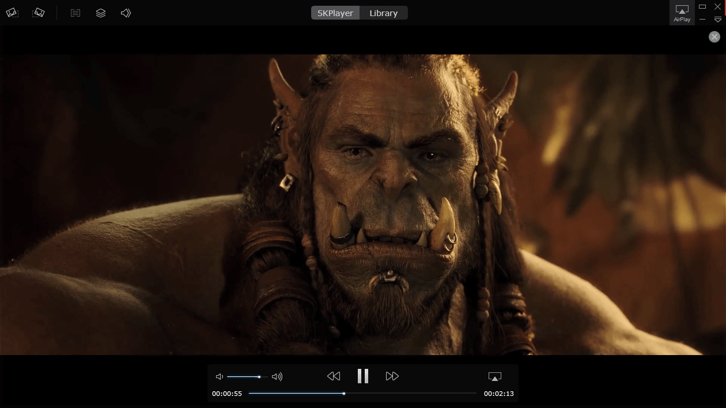This screenshot has width=726, height=408.
Task: Open the audio track speaker icon in top toolbar
Action: click(x=126, y=13)
